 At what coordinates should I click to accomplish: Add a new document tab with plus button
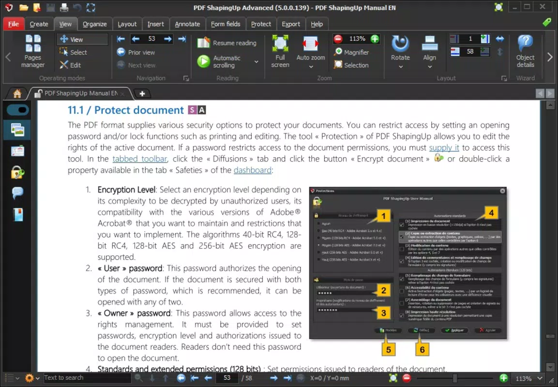pos(142,93)
